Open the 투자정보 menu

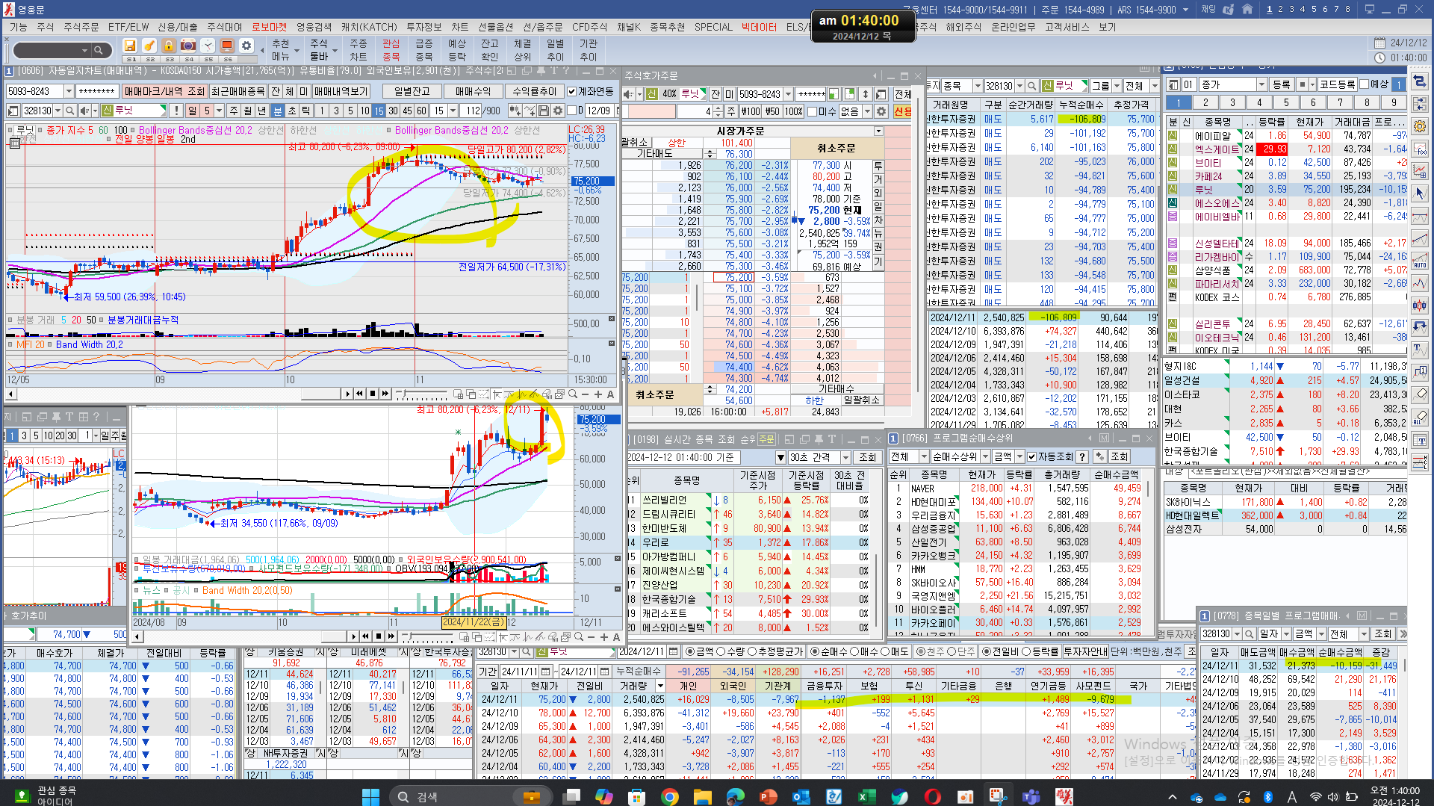(x=423, y=27)
